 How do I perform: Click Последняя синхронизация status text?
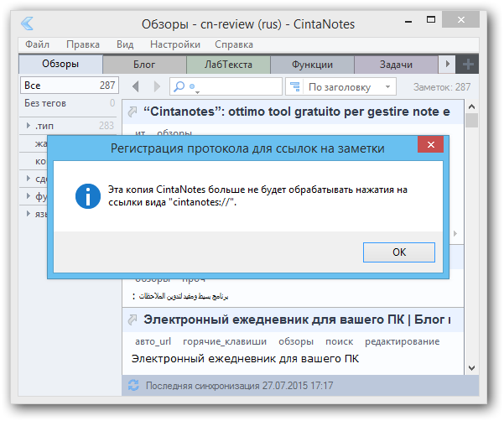(239, 385)
